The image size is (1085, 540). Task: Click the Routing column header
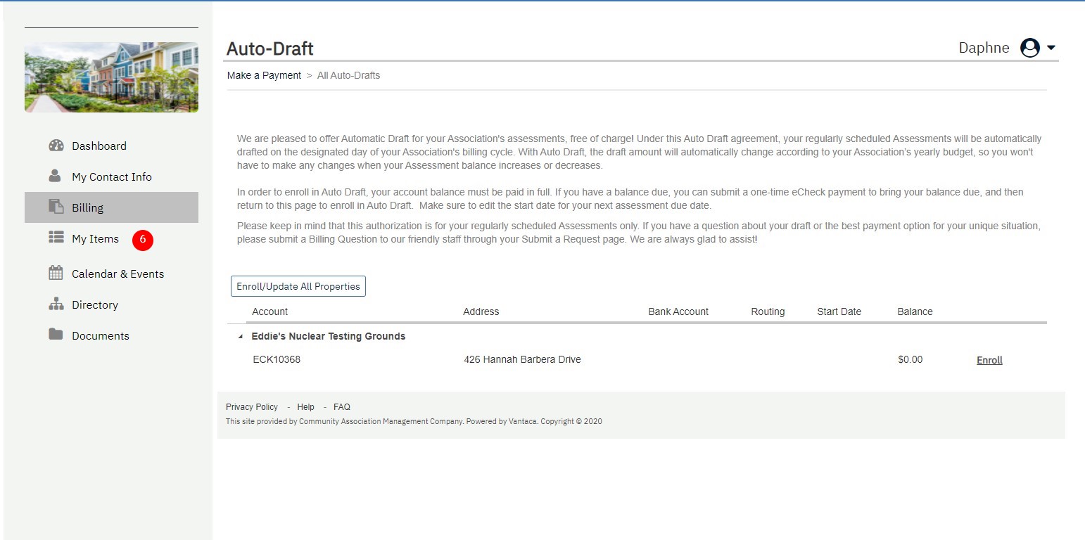click(x=768, y=311)
